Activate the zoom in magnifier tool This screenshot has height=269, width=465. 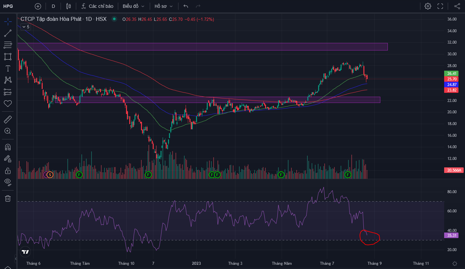[x=8, y=131]
